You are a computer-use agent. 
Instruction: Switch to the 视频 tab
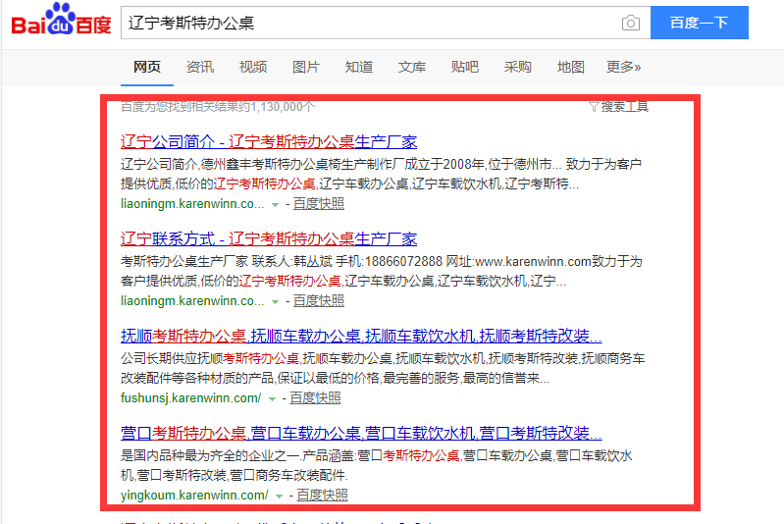point(253,67)
